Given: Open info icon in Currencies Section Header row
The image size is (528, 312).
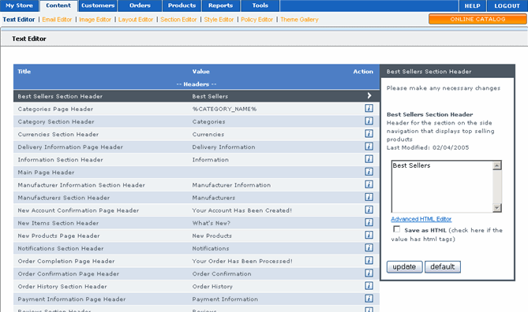Looking at the screenshot, I should (x=369, y=134).
